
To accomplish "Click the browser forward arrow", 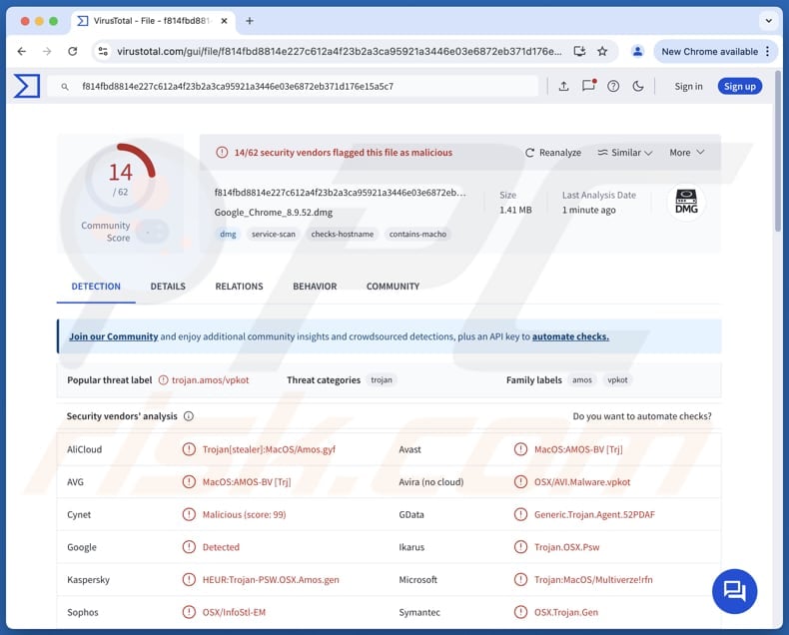I will (47, 51).
